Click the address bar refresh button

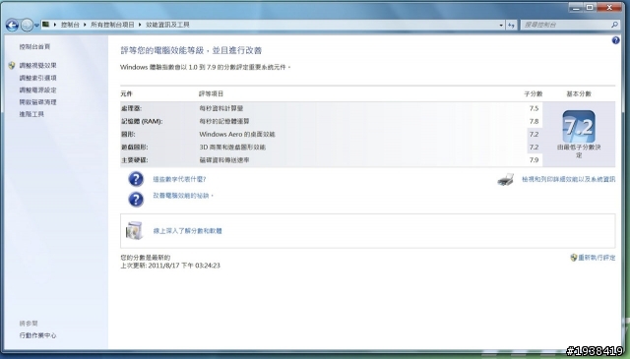click(511, 25)
